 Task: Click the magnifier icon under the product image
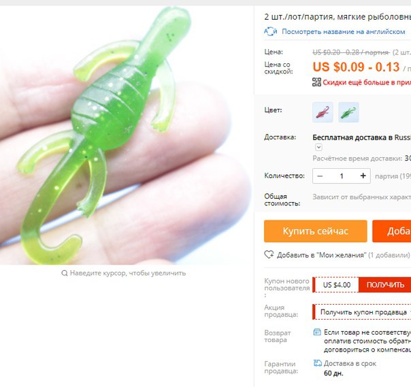pyautogui.click(x=64, y=273)
